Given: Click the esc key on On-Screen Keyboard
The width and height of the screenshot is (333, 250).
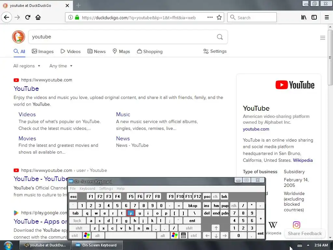Looking at the screenshot, I should click(x=73, y=196).
